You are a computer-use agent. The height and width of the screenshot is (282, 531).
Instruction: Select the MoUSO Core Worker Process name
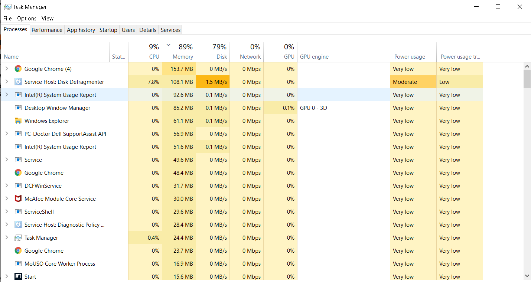(x=60, y=263)
